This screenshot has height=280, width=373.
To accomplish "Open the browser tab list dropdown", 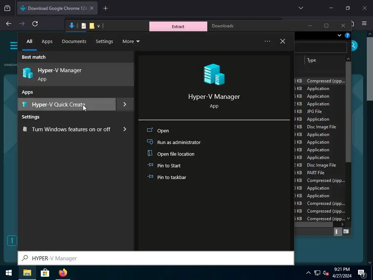I will (301, 8).
